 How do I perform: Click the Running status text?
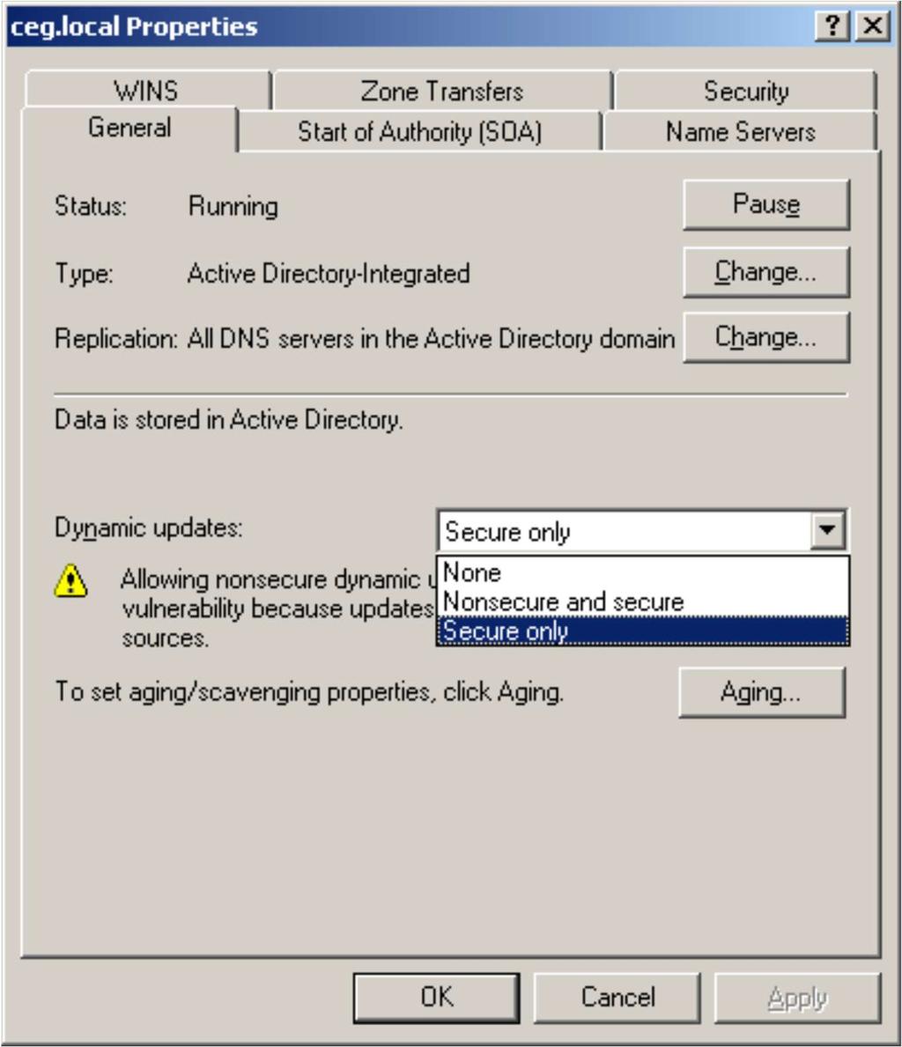(233, 206)
